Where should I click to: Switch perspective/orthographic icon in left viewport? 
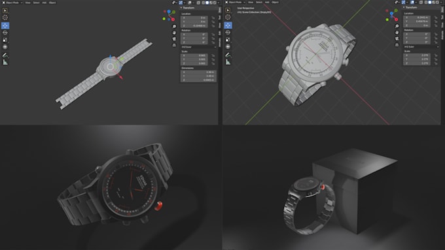174,45
